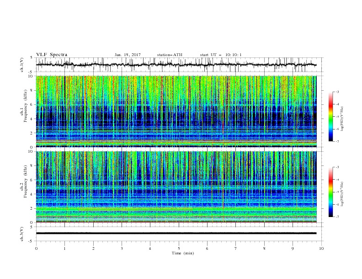Click ch.2 frequency tick label '8'

(32, 166)
